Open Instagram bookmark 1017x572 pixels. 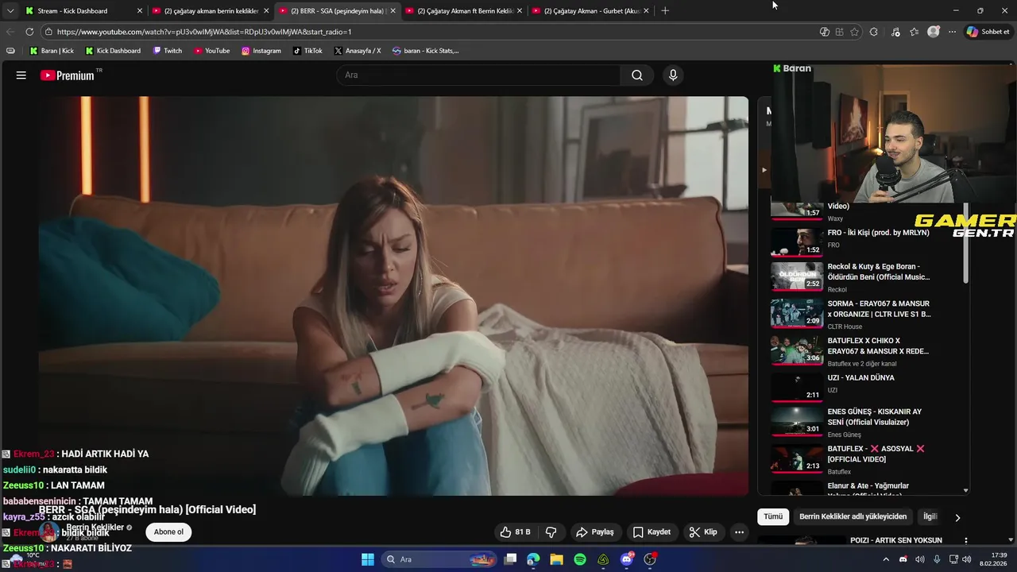point(261,51)
